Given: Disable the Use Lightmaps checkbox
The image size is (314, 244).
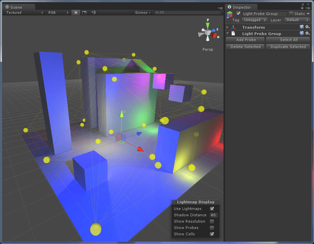Looking at the screenshot, I should [212, 208].
